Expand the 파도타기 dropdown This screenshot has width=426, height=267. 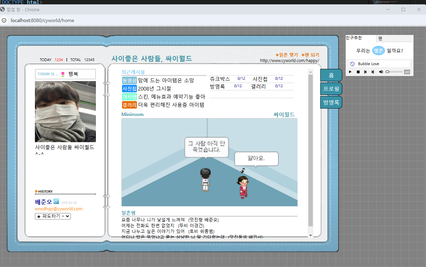point(53,216)
